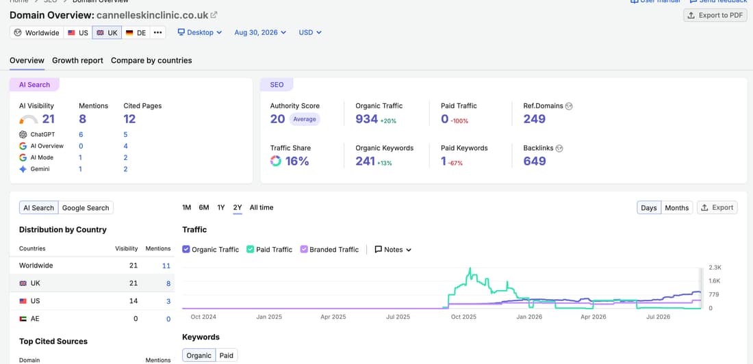Expand the Desktop device dropdown
Viewport: 753px width, 364px height.
(x=200, y=33)
